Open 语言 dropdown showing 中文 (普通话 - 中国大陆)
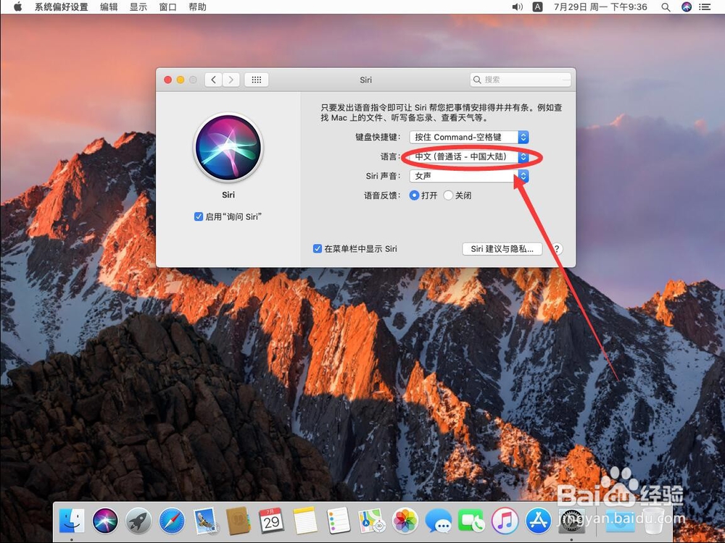The height and width of the screenshot is (543, 725). point(469,156)
